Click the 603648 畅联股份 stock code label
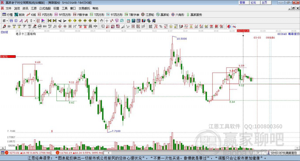This screenshot has height=161, width=300. click(x=289, y=34)
